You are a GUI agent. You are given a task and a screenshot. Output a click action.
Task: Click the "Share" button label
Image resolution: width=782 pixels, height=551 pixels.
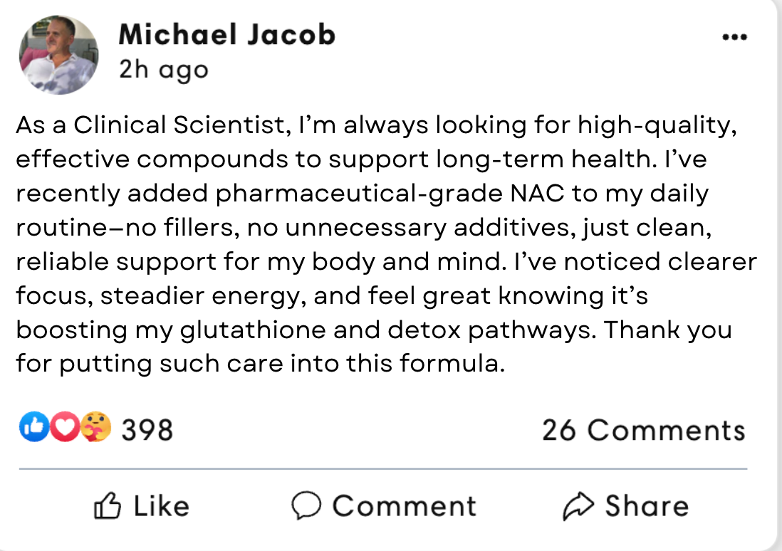pyautogui.click(x=647, y=506)
